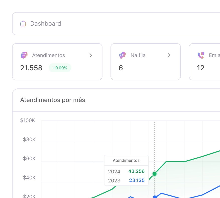
Task: Click the 2023 tooltip label
Action: [114, 181]
